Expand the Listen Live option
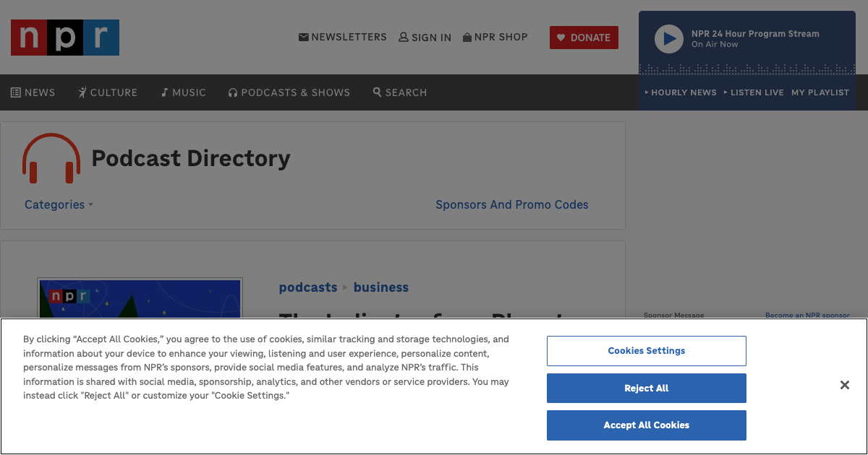Screen dimensions: 868x455 pyautogui.click(x=754, y=92)
